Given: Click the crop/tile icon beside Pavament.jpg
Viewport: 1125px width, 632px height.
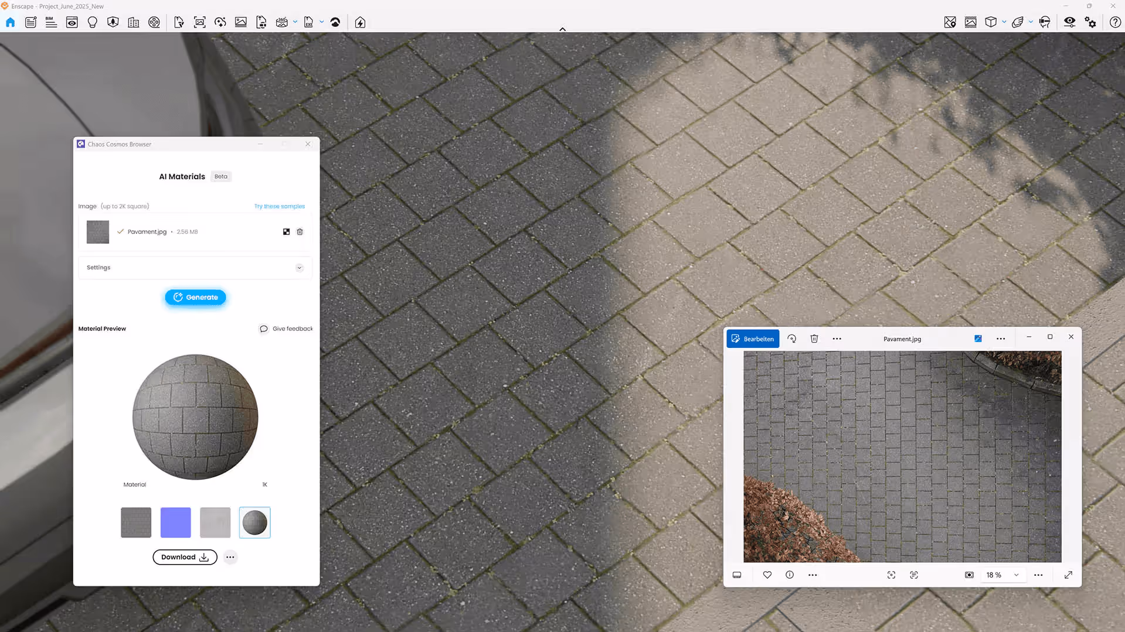Looking at the screenshot, I should [x=286, y=232].
